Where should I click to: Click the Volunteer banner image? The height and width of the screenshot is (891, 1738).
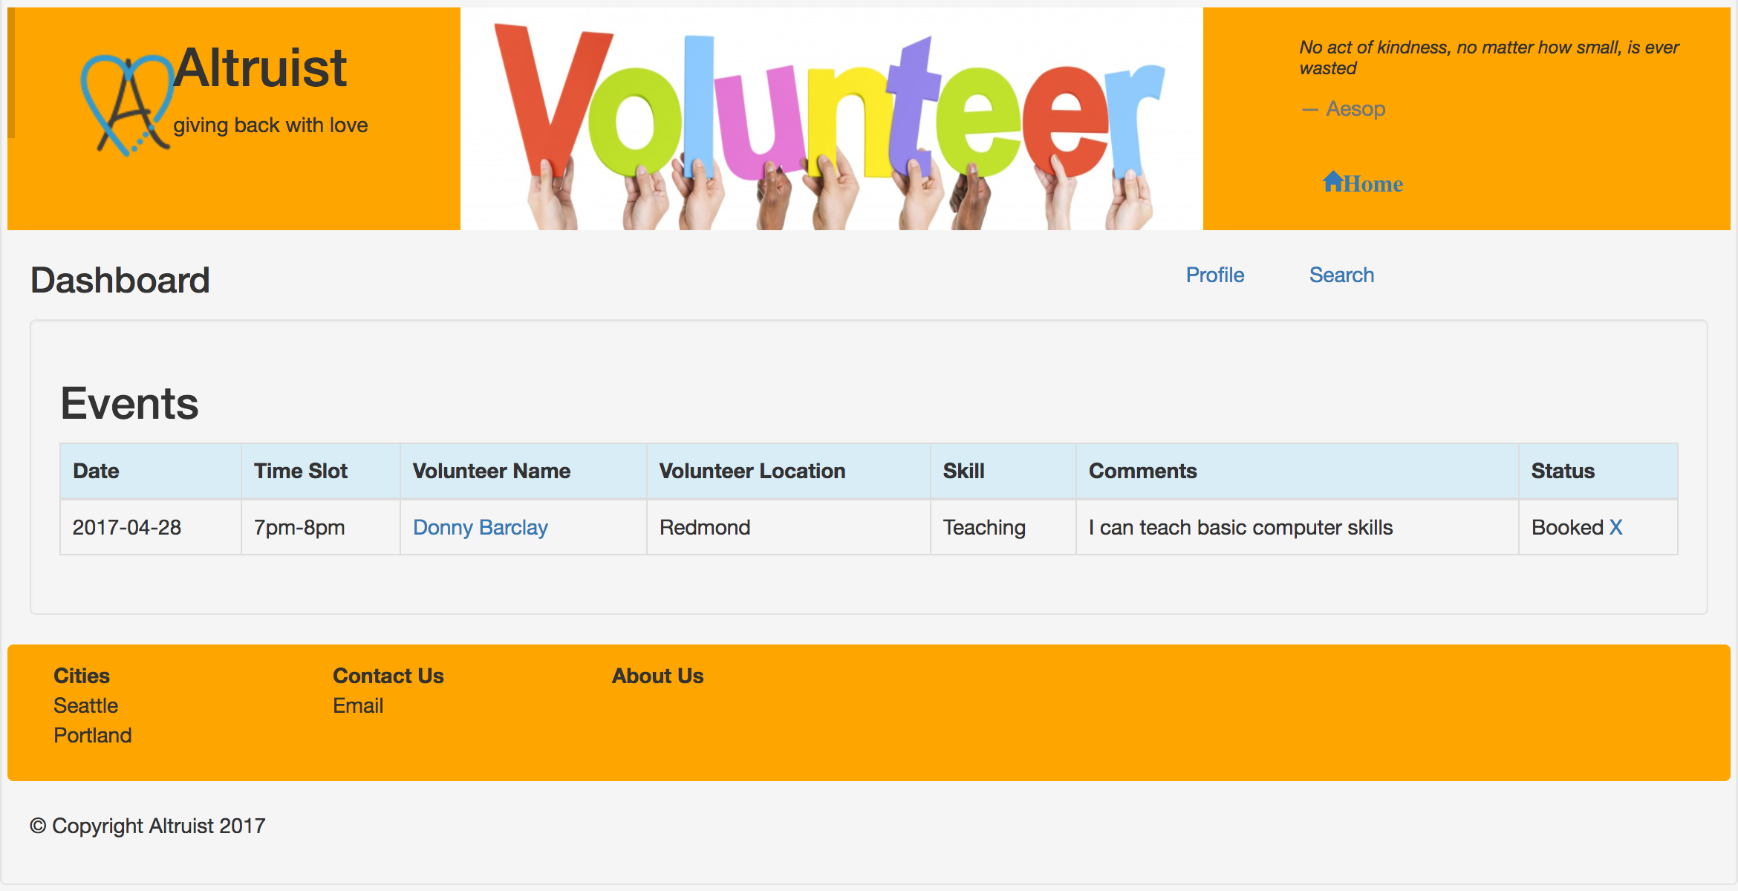click(830, 119)
